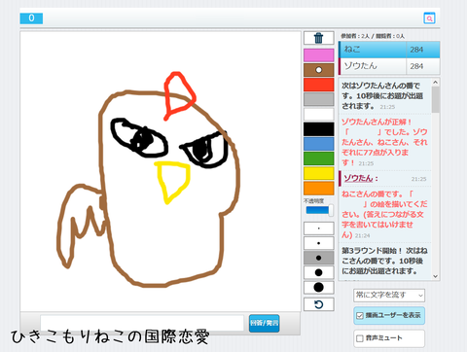Select the second smallest brush size
467x352 pixels.
tap(318, 243)
